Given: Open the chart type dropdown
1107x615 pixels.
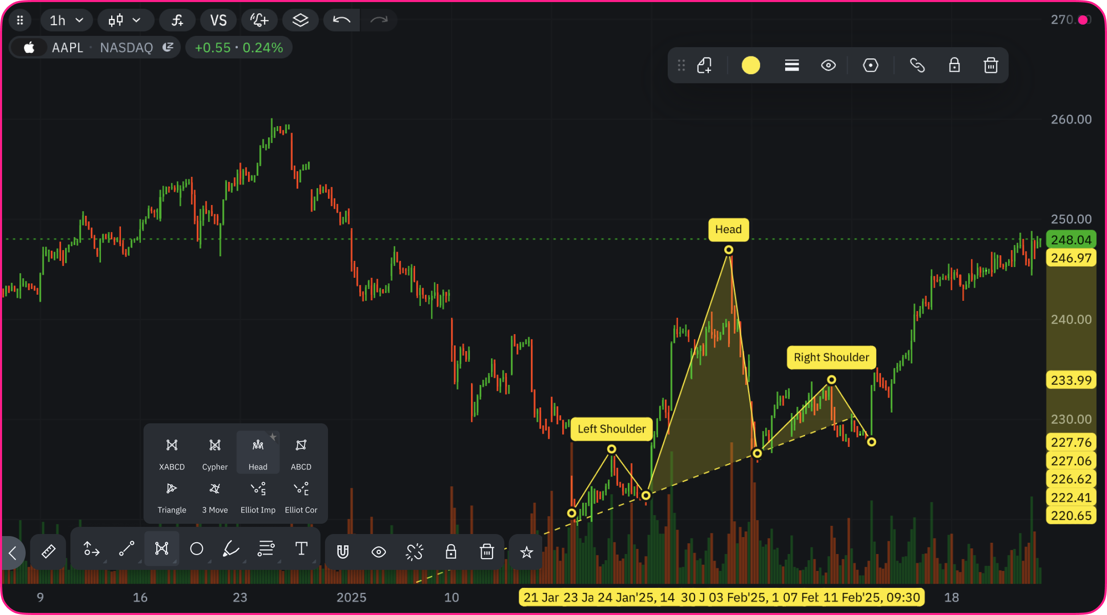Looking at the screenshot, I should point(125,20).
